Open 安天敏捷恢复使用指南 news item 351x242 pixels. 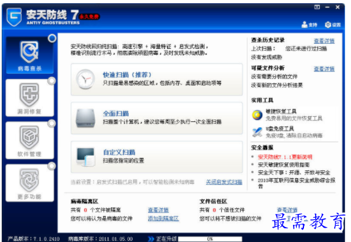284,165
